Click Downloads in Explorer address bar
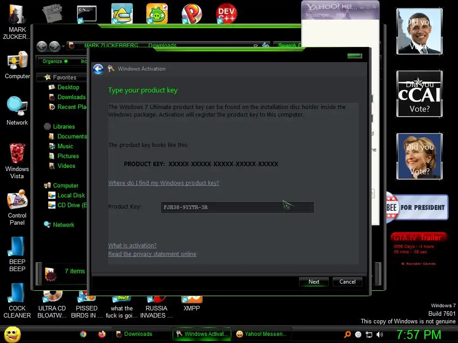The image size is (458, 343). pyautogui.click(x=162, y=46)
